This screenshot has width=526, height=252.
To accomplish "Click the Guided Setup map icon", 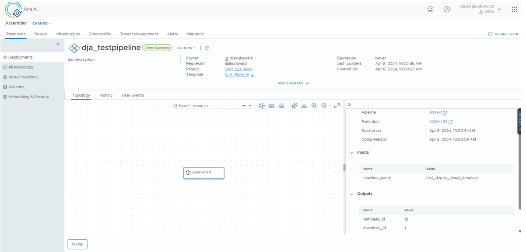I will 490,34.
